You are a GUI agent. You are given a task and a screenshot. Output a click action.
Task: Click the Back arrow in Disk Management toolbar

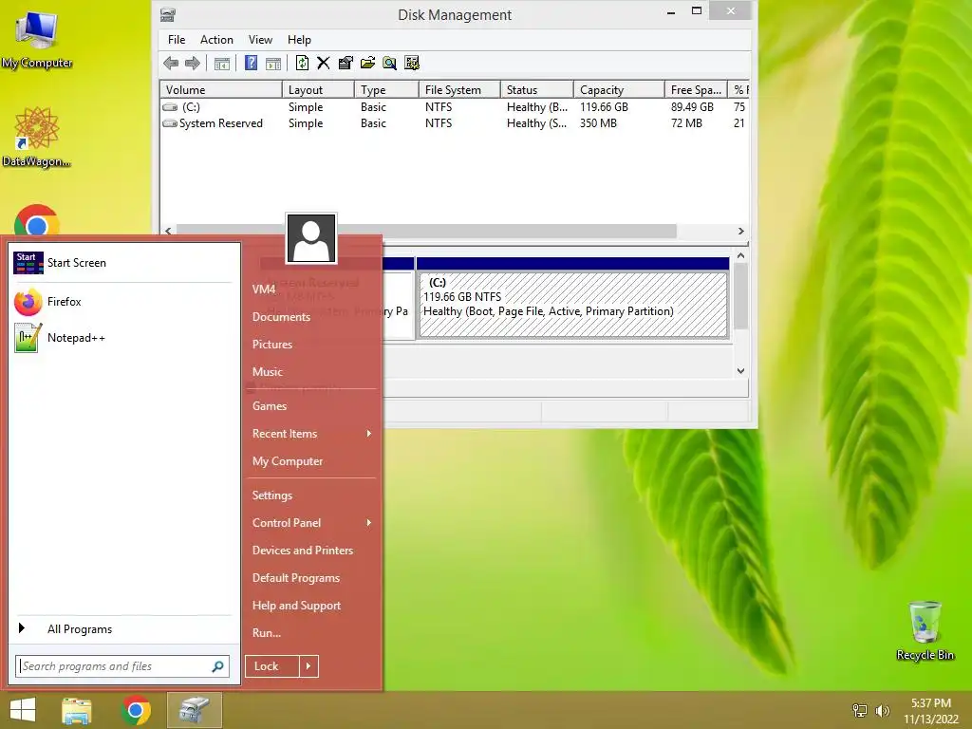pos(171,63)
